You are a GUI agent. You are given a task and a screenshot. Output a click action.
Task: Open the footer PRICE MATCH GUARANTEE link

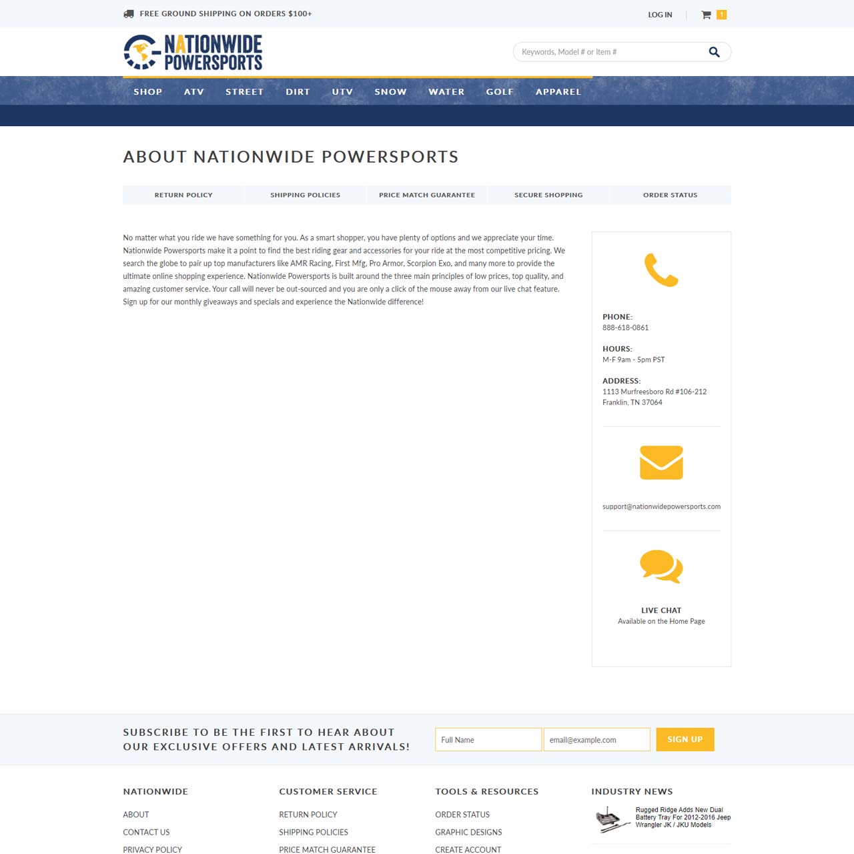328,849
